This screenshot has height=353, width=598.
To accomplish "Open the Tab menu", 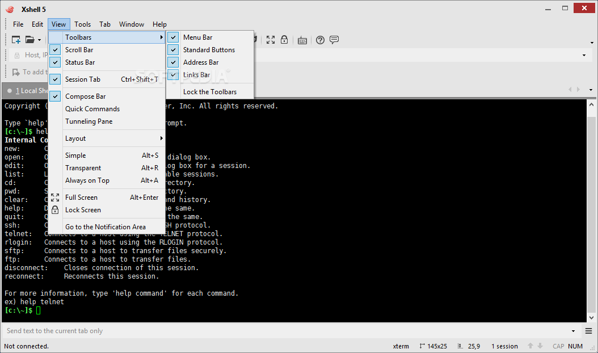I will tap(105, 24).
